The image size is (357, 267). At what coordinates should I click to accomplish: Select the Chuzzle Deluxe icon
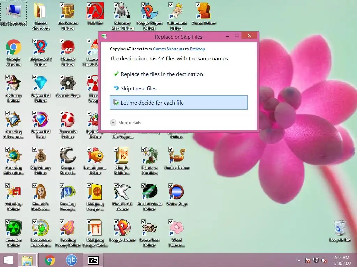tap(68, 47)
